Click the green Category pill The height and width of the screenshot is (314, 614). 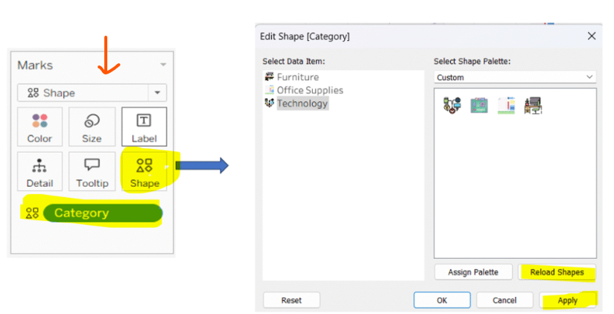[x=102, y=213]
